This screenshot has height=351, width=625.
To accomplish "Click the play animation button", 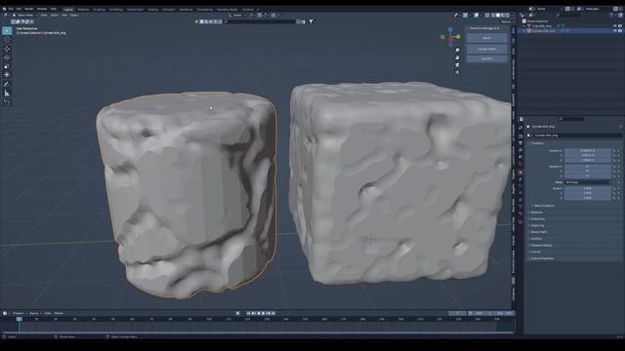I will click(x=263, y=314).
